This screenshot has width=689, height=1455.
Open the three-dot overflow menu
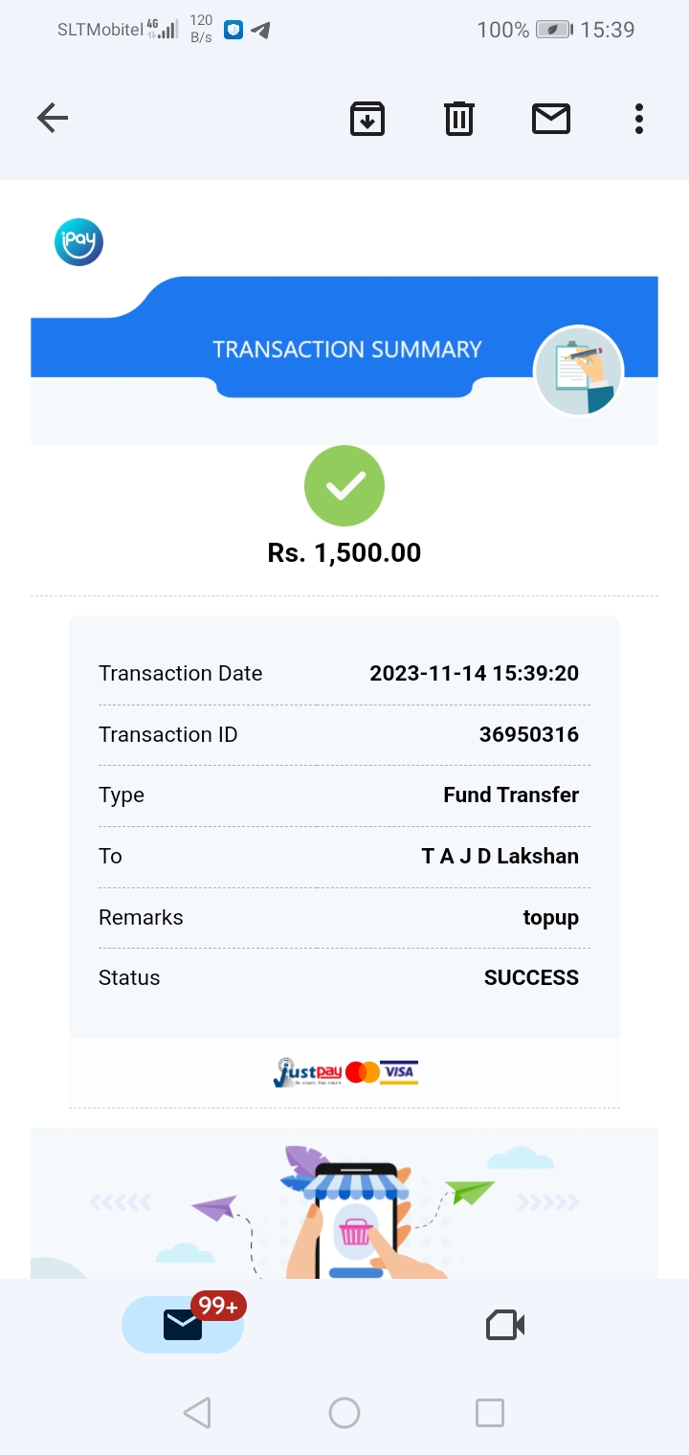(x=639, y=119)
